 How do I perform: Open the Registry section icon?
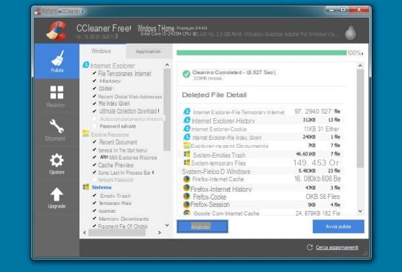coord(57,92)
